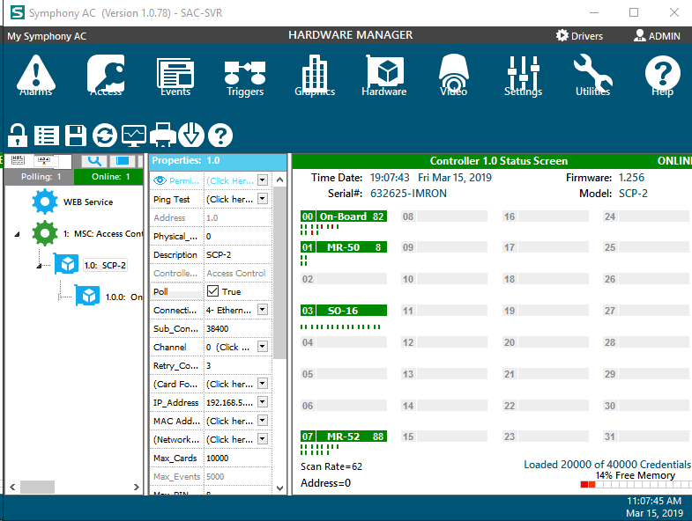Click the 1.0: SCP-2 tree label
Viewport: 692px width, 521px height.
click(x=105, y=266)
